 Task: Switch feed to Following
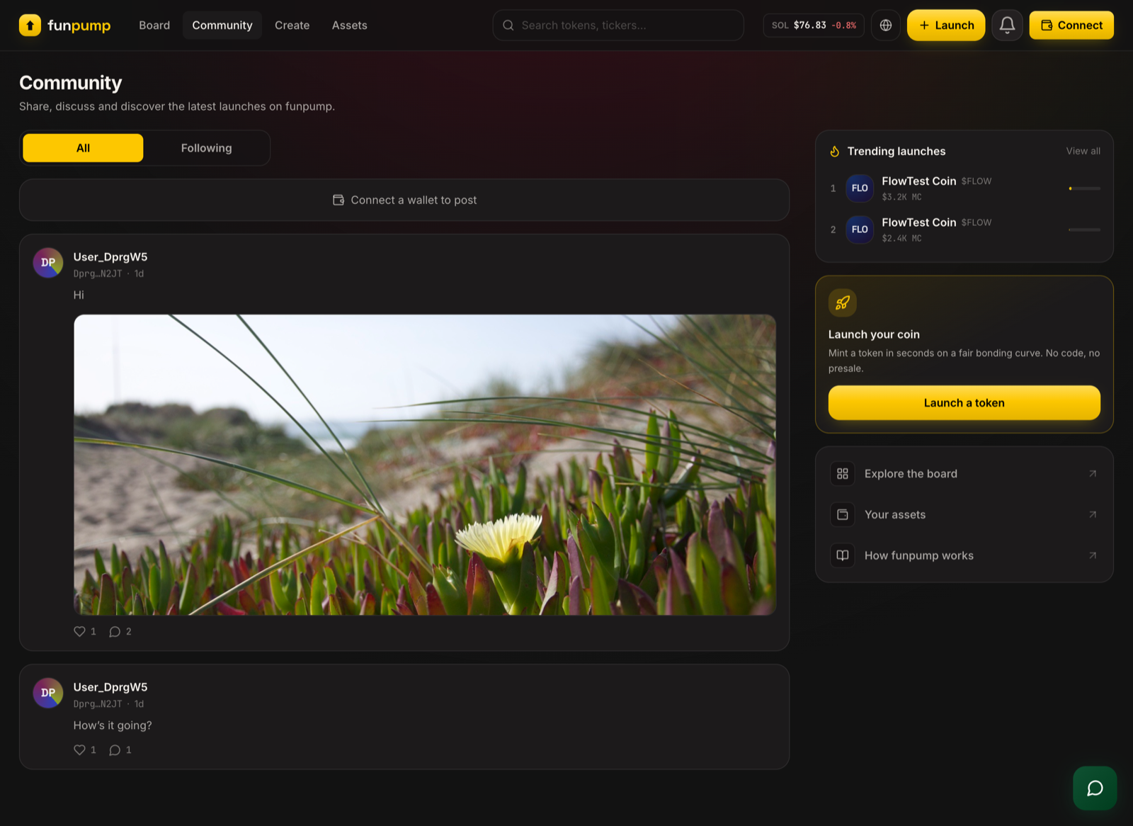click(206, 148)
